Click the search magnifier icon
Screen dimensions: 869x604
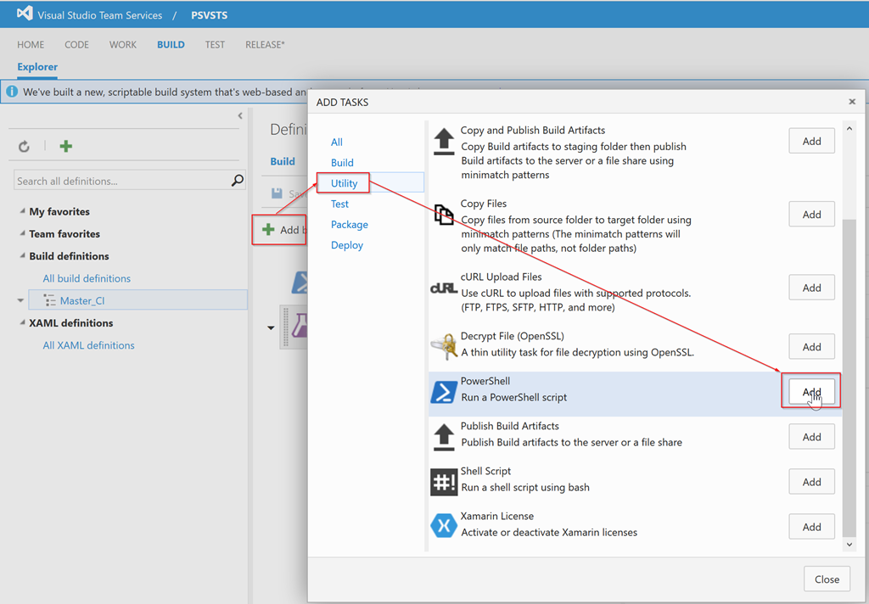pos(238,181)
